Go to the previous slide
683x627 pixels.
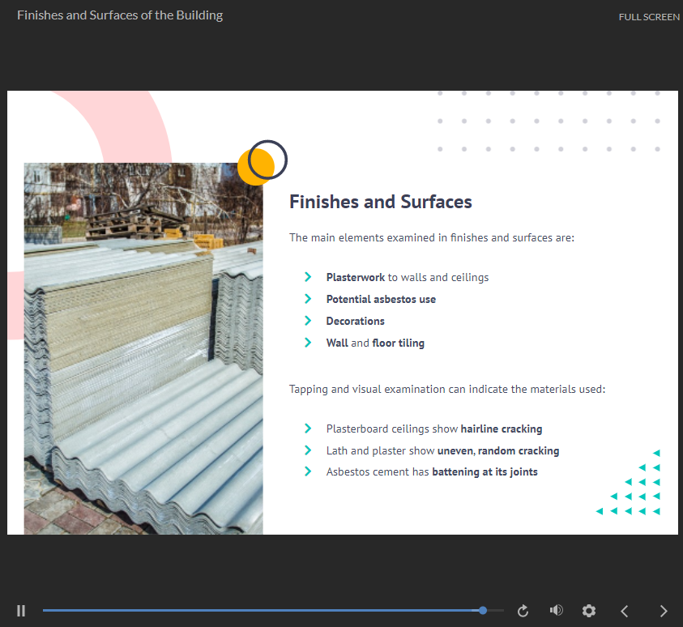[x=624, y=611]
